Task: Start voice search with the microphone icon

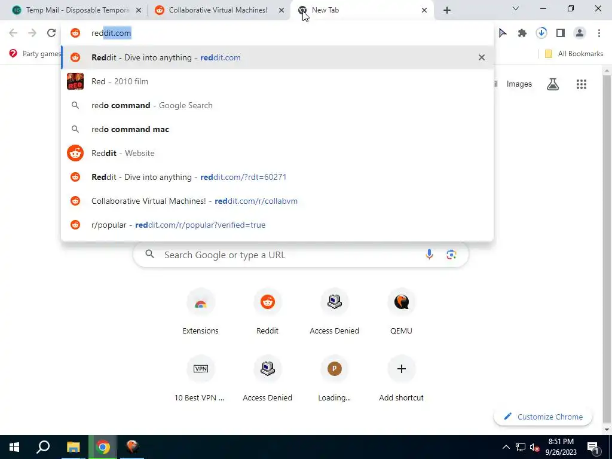Action: click(429, 255)
